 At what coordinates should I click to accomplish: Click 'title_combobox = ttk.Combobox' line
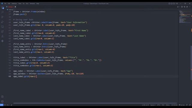click(x=57, y=60)
